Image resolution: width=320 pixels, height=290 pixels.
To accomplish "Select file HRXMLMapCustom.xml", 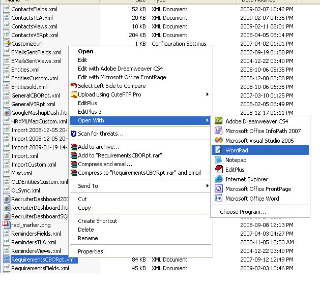I will point(39,121).
